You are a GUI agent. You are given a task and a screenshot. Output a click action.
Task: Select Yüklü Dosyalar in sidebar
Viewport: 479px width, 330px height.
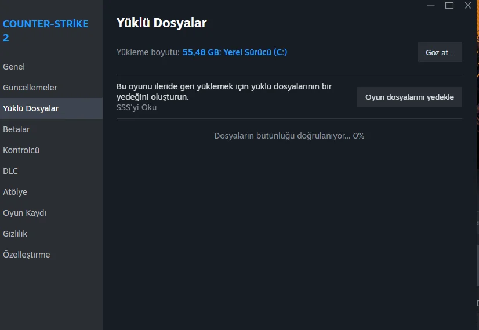pyautogui.click(x=51, y=108)
